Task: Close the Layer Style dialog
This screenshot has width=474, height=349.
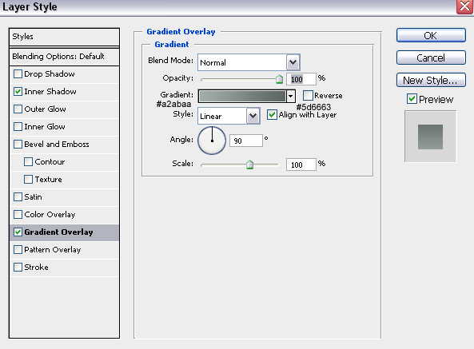Action: (464, 6)
